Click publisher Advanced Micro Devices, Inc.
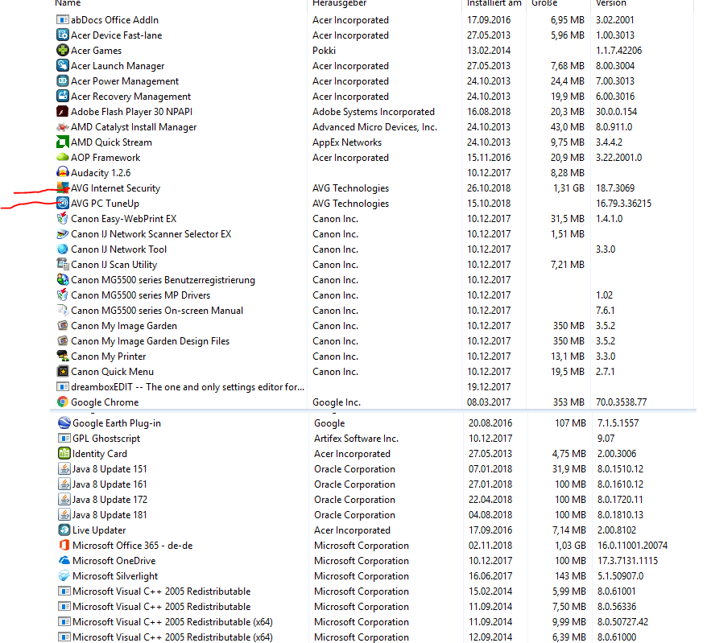 click(374, 127)
